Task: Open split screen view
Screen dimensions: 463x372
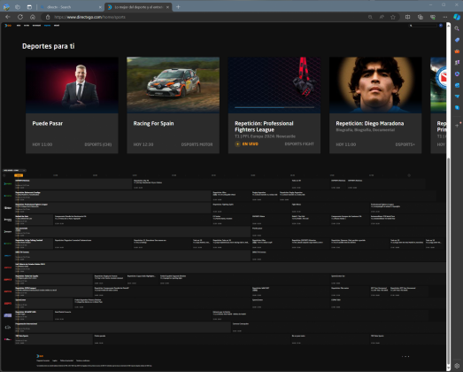Action: click(407, 17)
